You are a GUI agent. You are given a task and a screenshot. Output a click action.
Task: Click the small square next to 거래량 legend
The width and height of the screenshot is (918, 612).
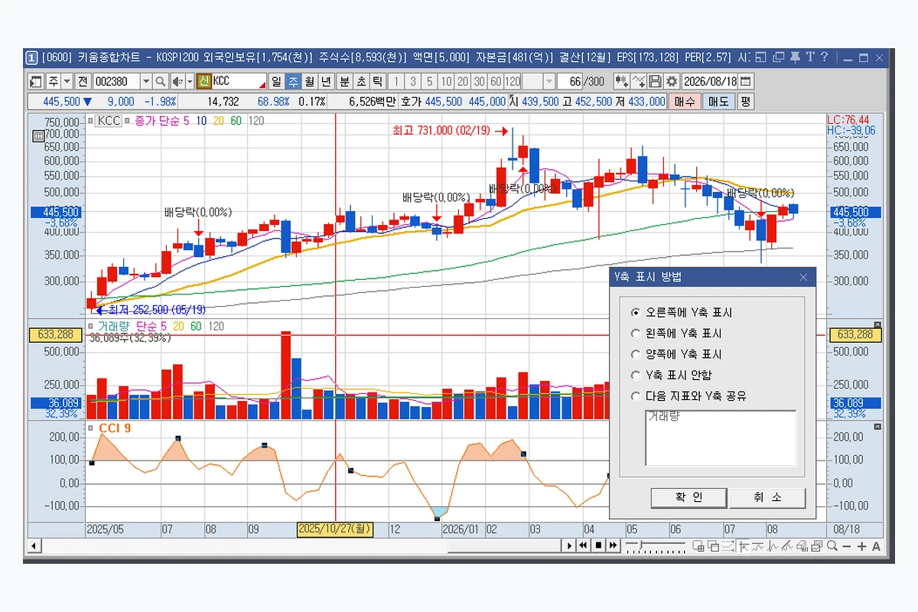click(91, 325)
